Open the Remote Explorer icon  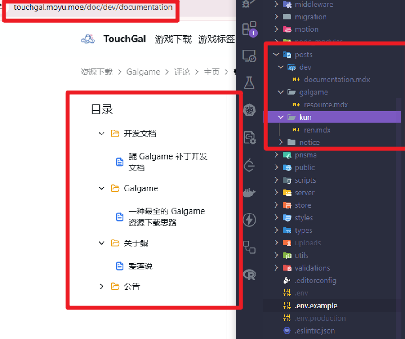click(249, 56)
